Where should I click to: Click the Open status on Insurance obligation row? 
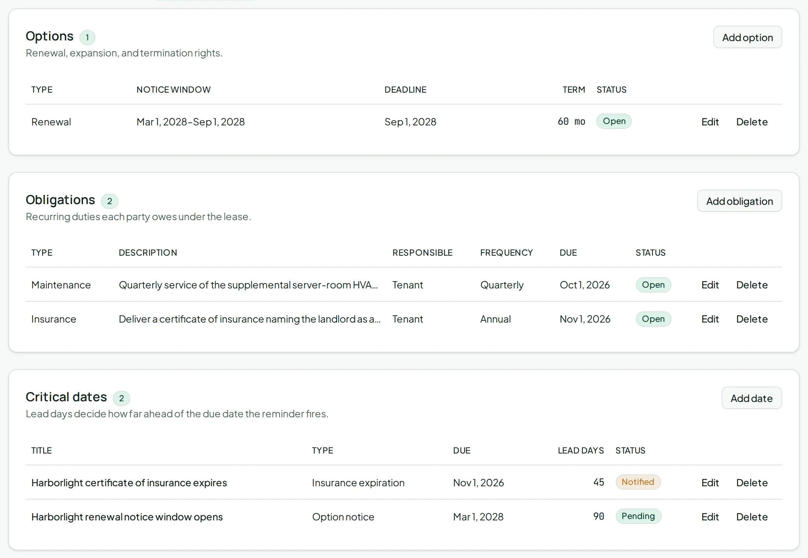(653, 319)
